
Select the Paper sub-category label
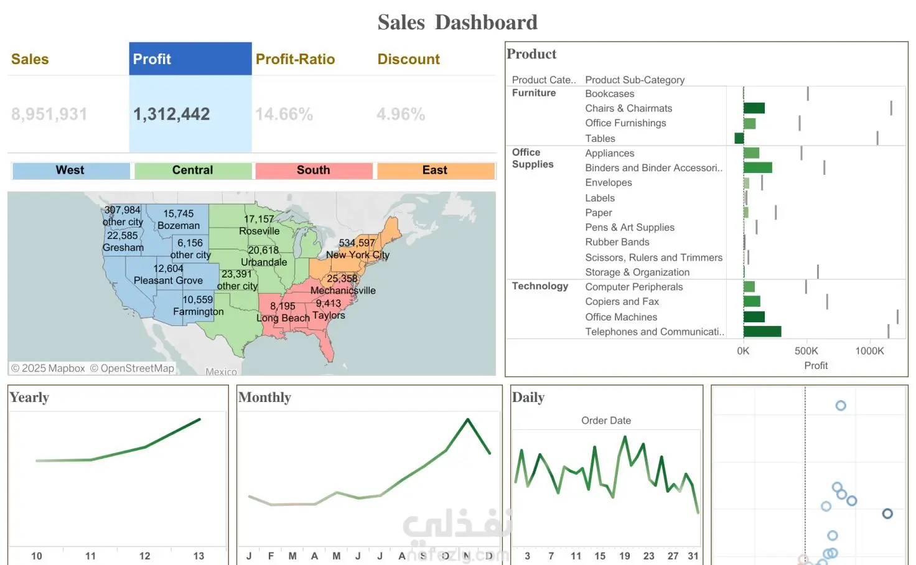[599, 213]
